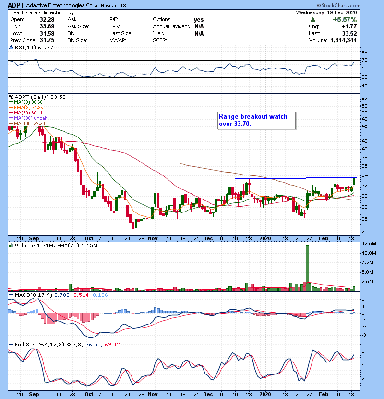
Task: Click the Adaptive Biotechnologies Corp. company name
Action: click(x=62, y=5)
